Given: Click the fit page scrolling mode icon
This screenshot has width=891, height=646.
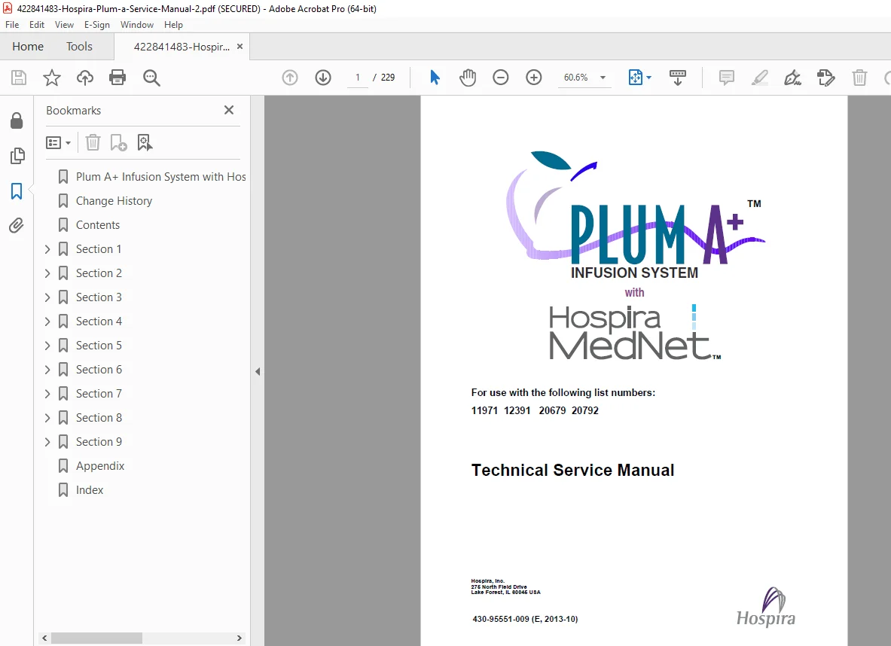Looking at the screenshot, I should [x=635, y=78].
